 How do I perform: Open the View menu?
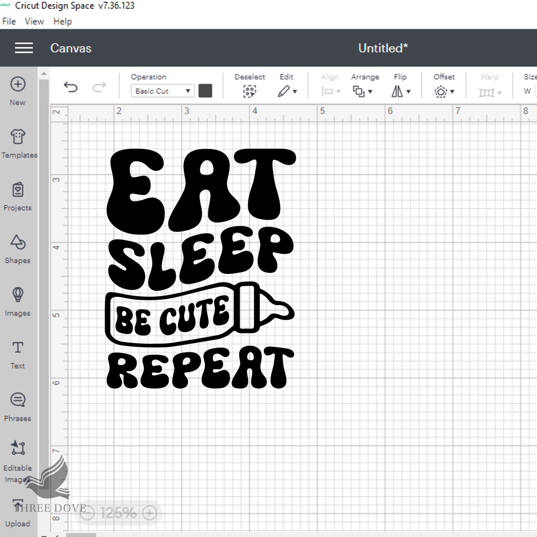pos(34,21)
